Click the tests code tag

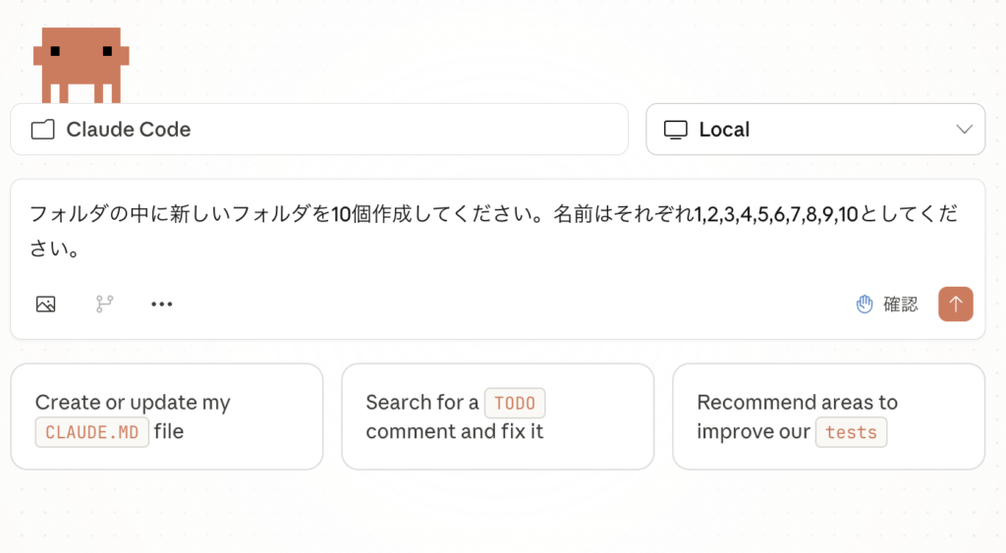(x=851, y=432)
